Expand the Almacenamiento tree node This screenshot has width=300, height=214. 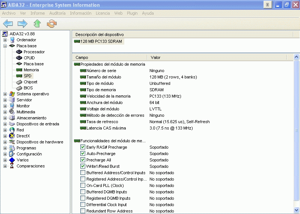[5, 118]
